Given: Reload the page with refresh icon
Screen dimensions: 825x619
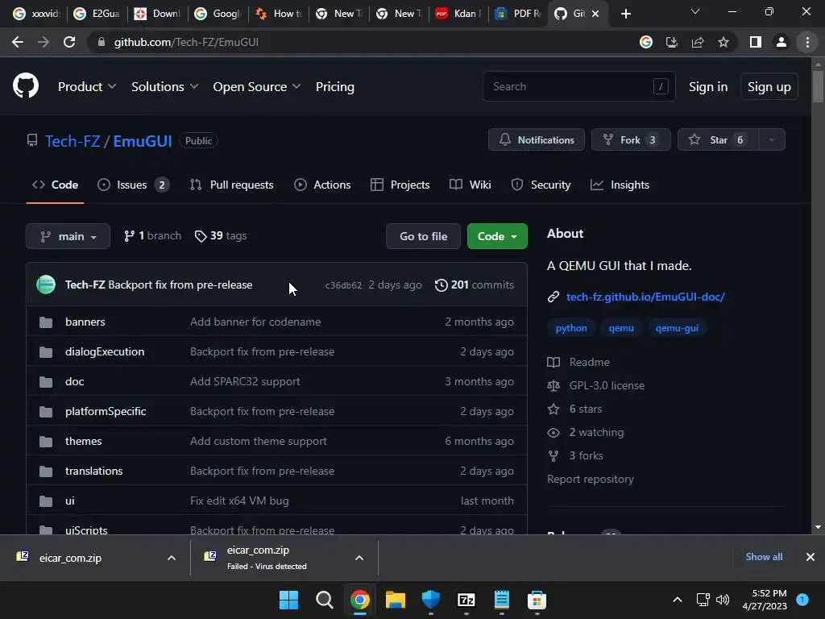Looking at the screenshot, I should tap(69, 42).
